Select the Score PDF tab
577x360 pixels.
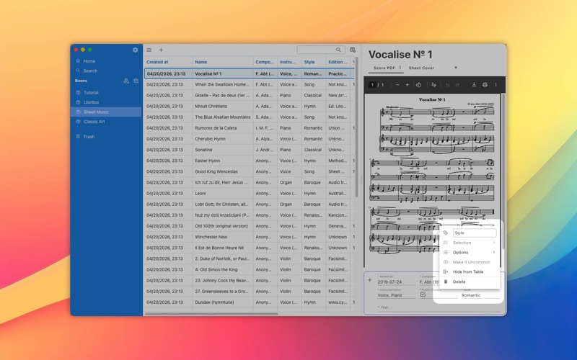384,68
